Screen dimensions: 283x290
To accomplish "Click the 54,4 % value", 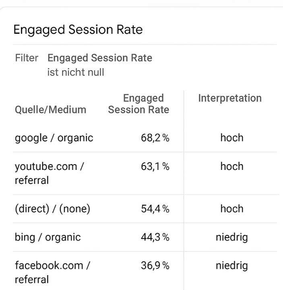I will 155,209.
